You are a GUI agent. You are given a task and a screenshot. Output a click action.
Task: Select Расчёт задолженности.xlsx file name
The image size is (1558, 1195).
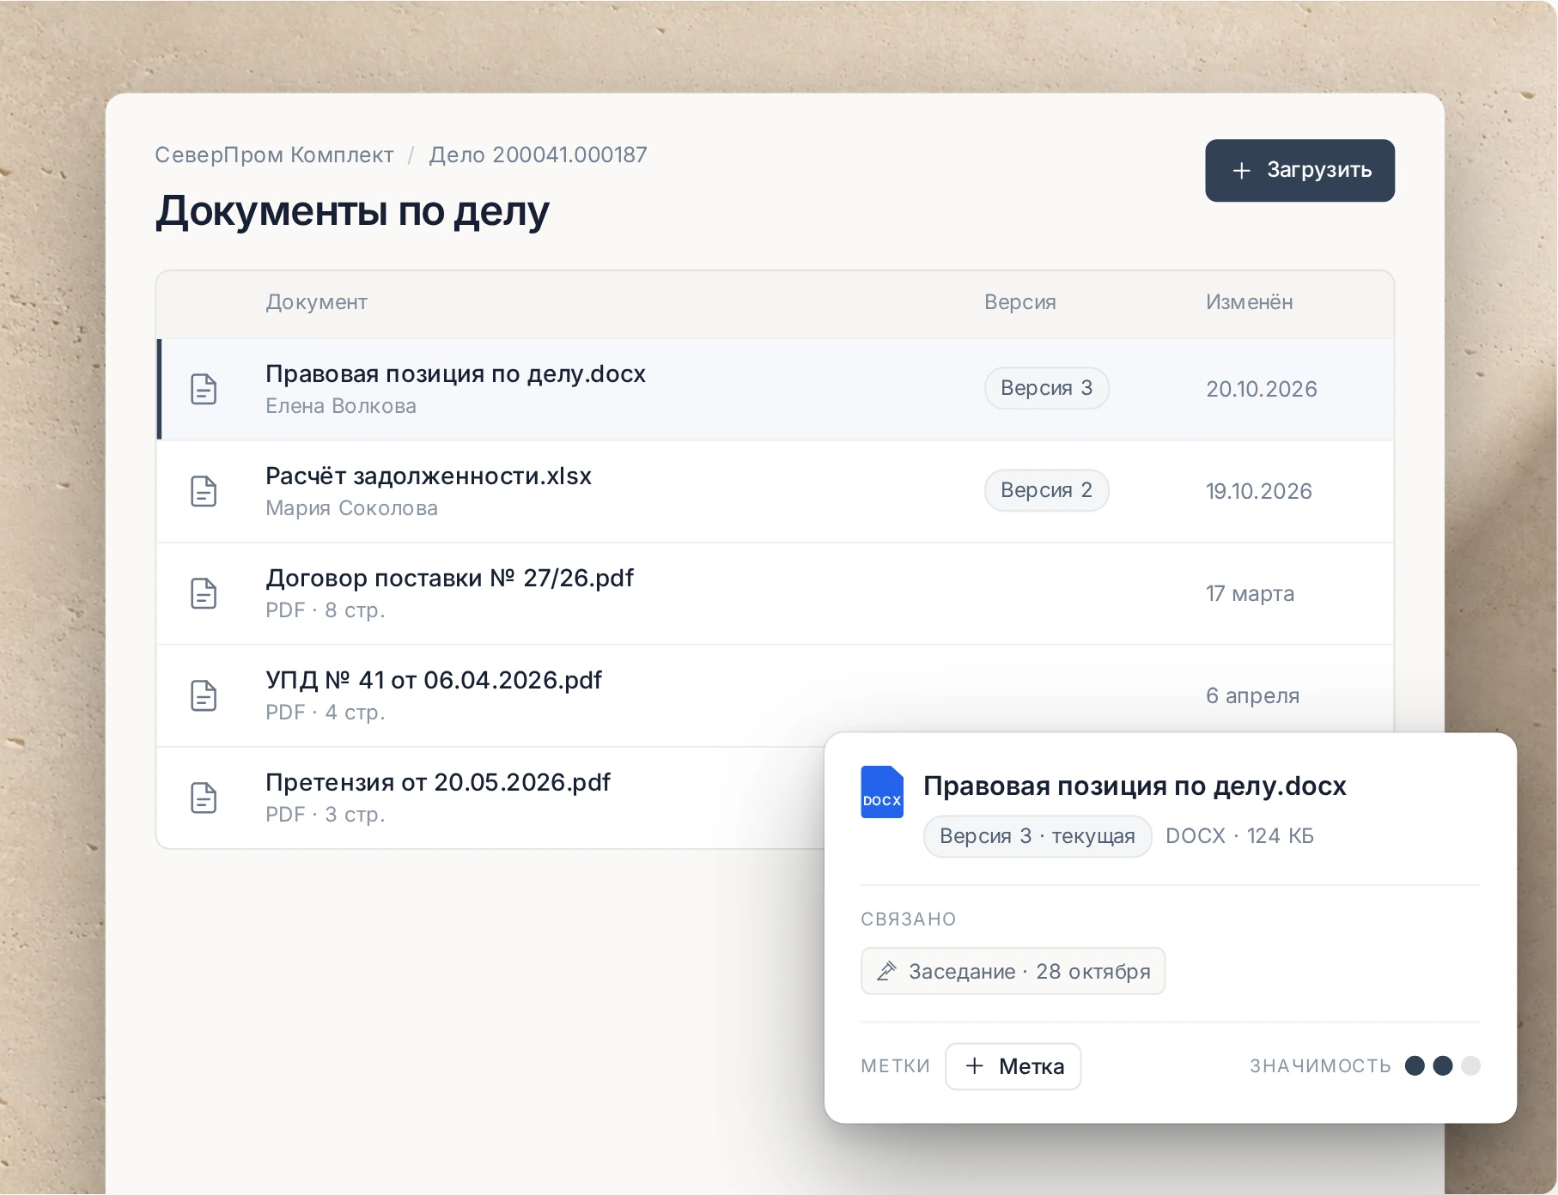coord(429,476)
